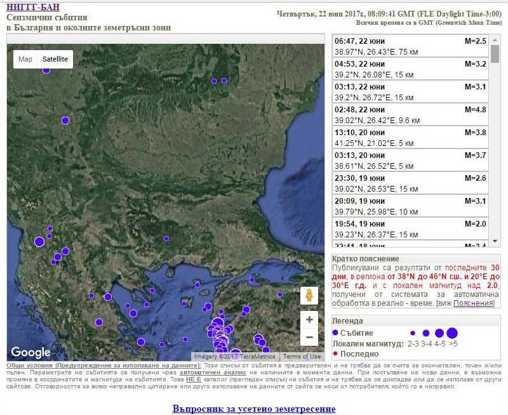Zoom out the map with minus button
Image resolution: width=508 pixels, height=415 pixels.
tap(309, 337)
